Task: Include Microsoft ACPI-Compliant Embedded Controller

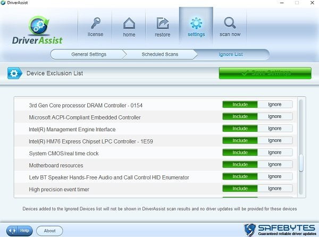Action: (240, 116)
